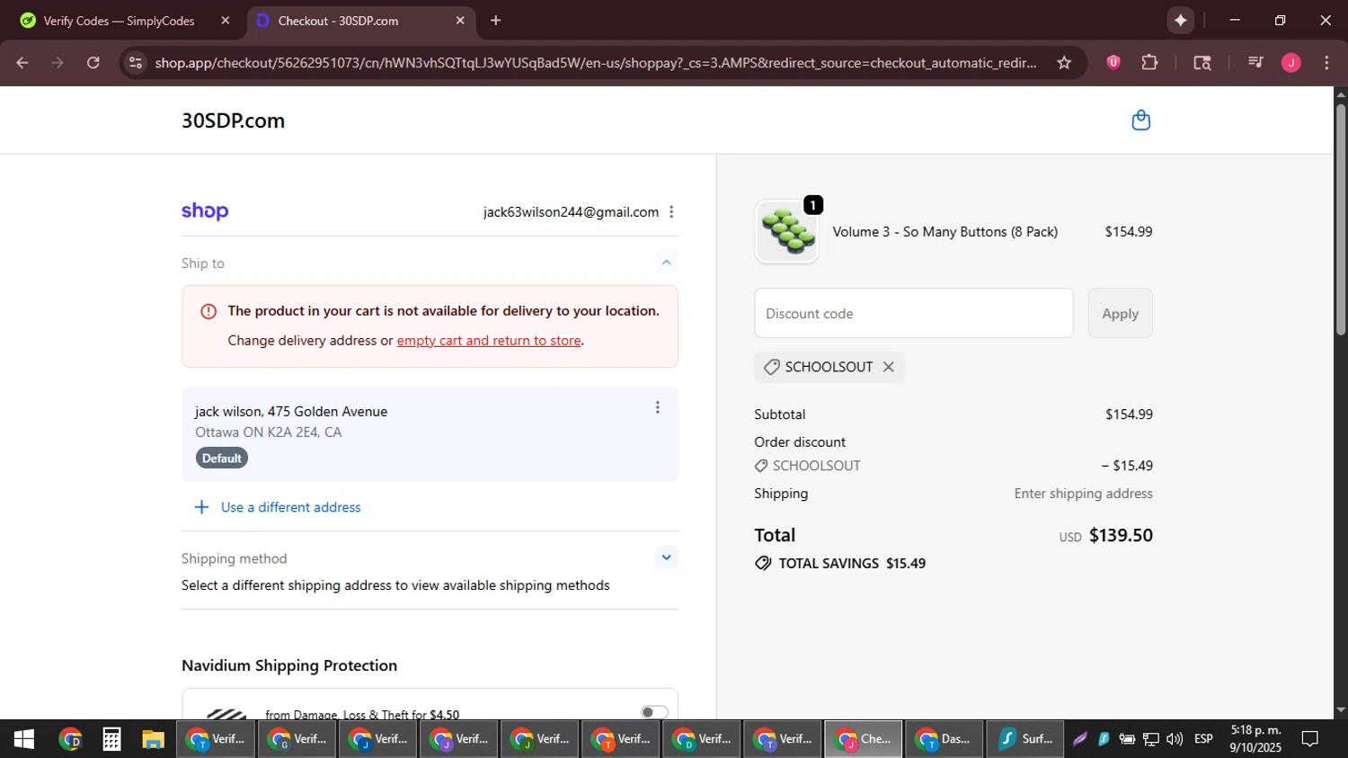Open options menu for jack wilson address
This screenshot has width=1348, height=758.
tap(657, 407)
